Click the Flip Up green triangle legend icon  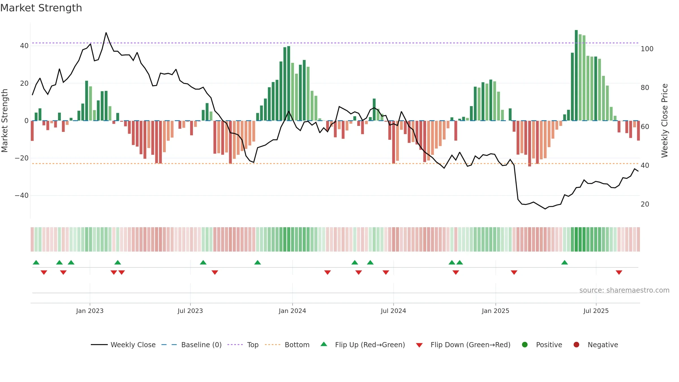(x=324, y=344)
